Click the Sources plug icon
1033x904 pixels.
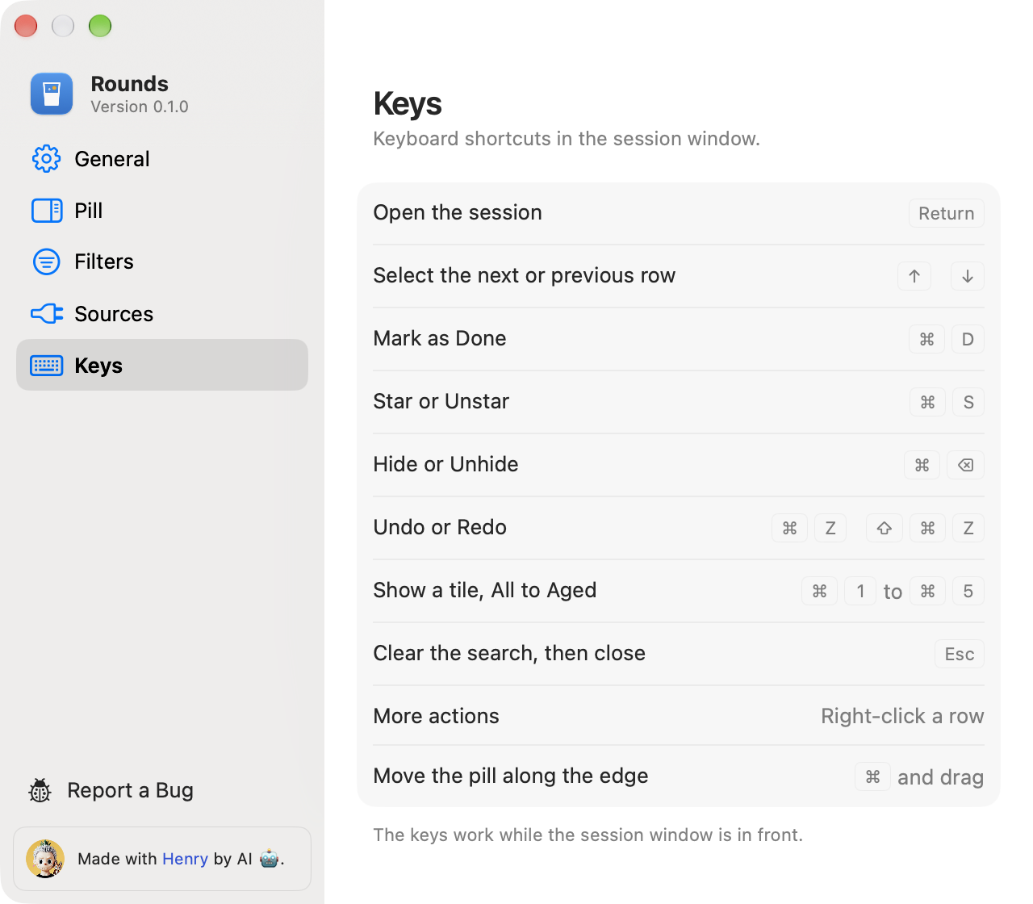click(47, 313)
